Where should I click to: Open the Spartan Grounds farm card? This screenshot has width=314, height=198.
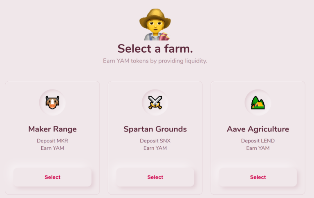point(155,177)
